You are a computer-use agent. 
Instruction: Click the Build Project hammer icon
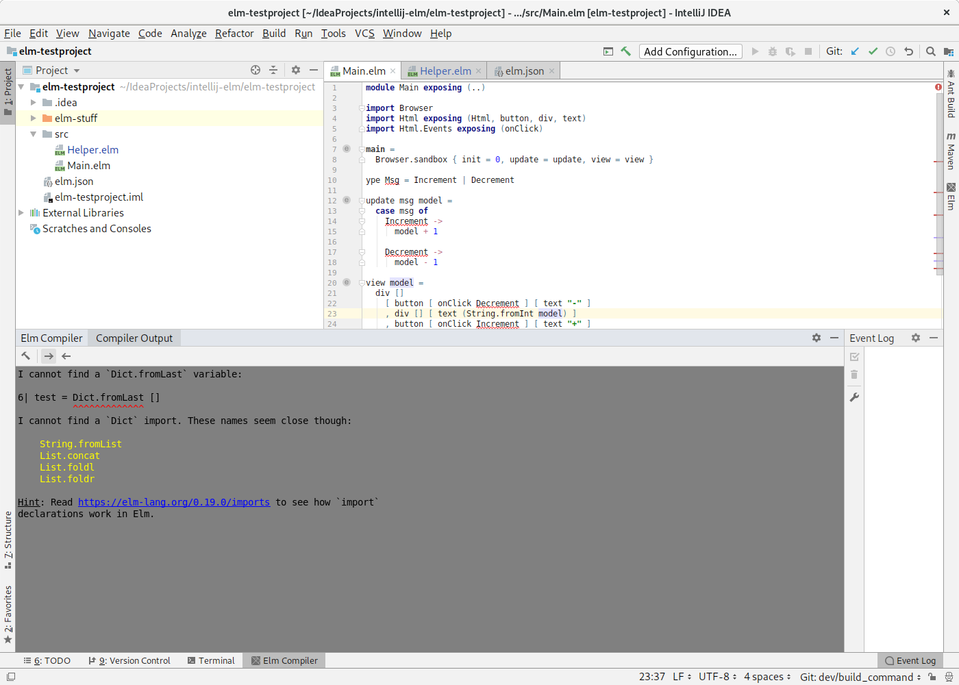coord(625,51)
